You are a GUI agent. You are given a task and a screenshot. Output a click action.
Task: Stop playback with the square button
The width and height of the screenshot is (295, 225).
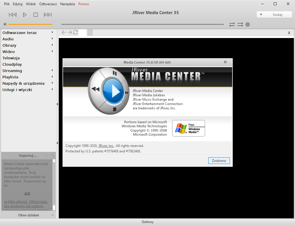pyautogui.click(x=35, y=15)
